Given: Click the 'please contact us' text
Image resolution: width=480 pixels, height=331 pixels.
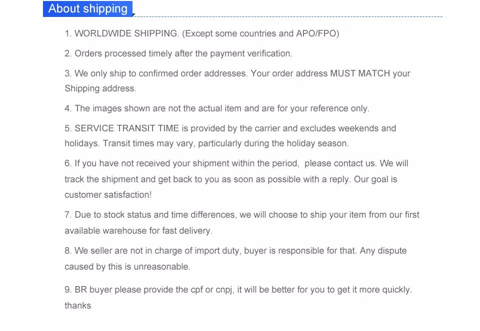Looking at the screenshot, I should tap(340, 163).
